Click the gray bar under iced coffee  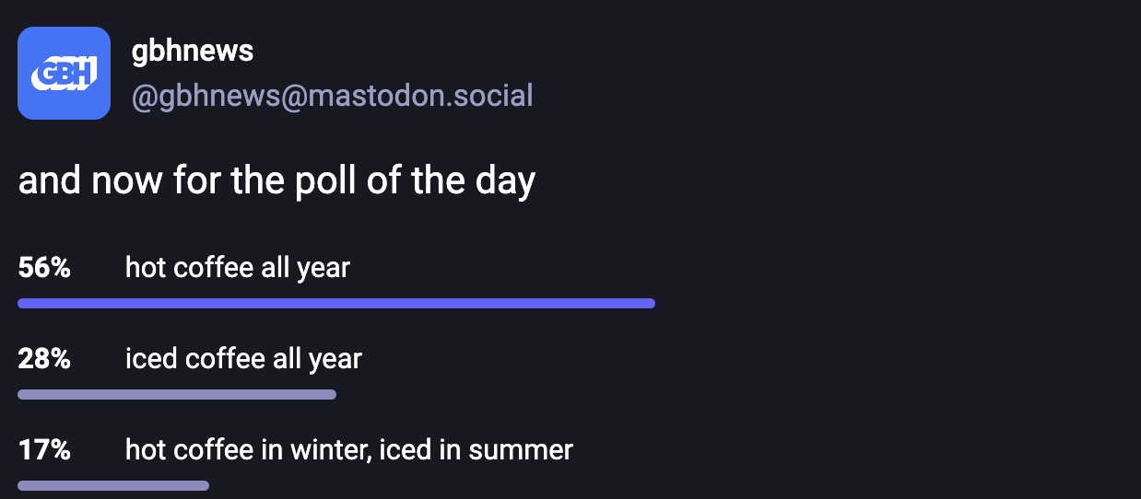coord(177,394)
